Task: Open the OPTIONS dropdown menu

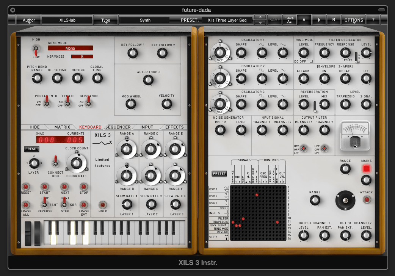Action: pyautogui.click(x=354, y=20)
